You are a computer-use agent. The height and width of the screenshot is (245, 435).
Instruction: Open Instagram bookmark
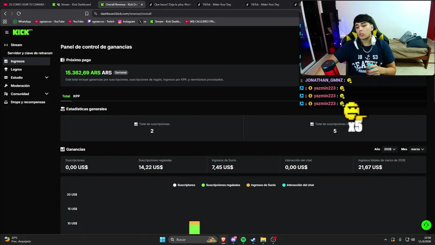pyautogui.click(x=126, y=21)
